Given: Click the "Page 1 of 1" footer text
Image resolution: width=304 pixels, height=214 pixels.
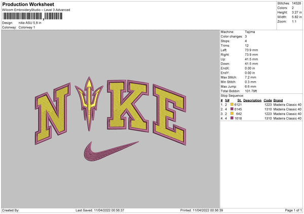Looking at the screenshot, I should pyautogui.click(x=293, y=210).
